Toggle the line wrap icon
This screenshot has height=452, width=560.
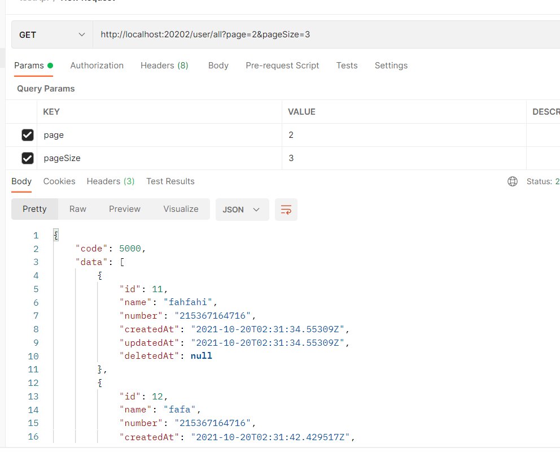[x=286, y=210]
